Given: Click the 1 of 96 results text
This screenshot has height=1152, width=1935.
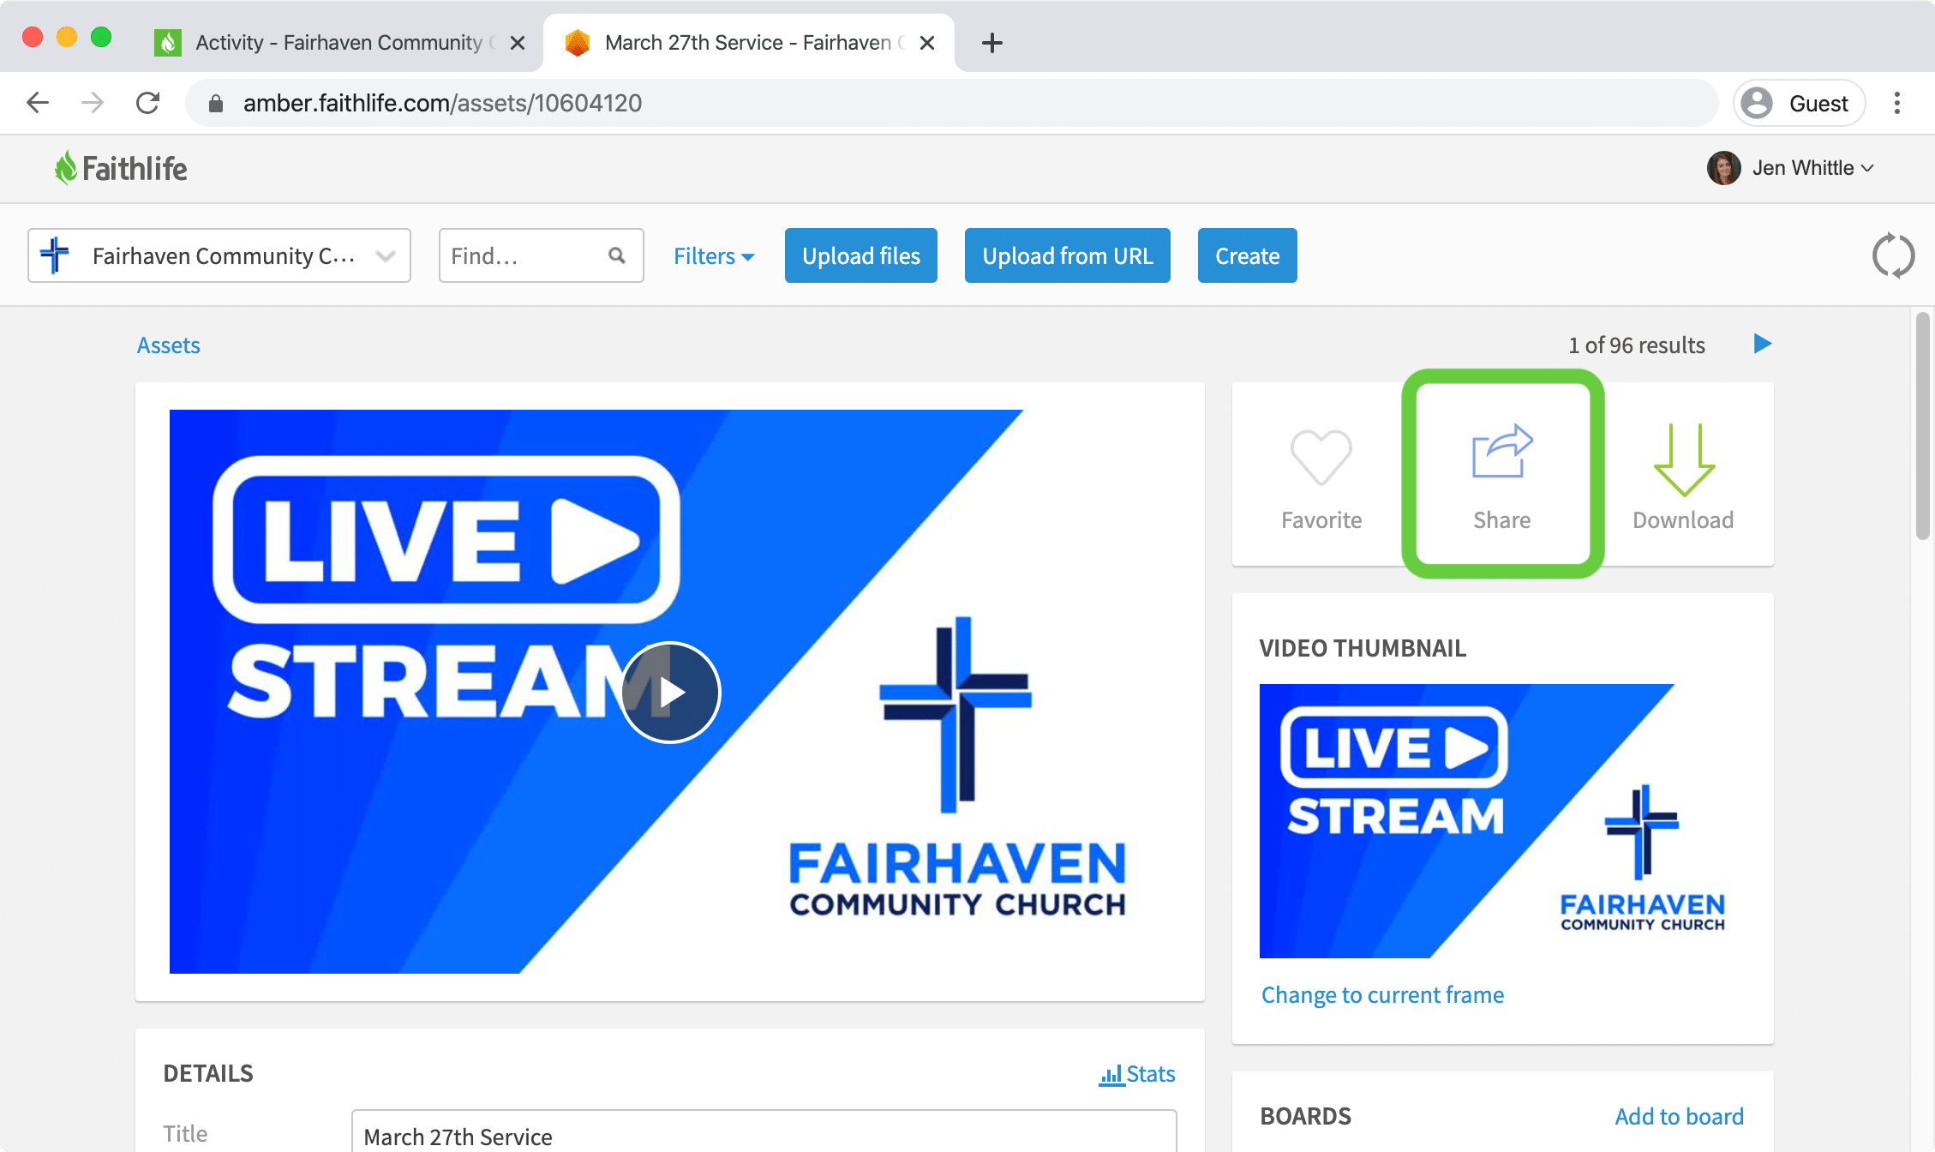Looking at the screenshot, I should tap(1636, 345).
